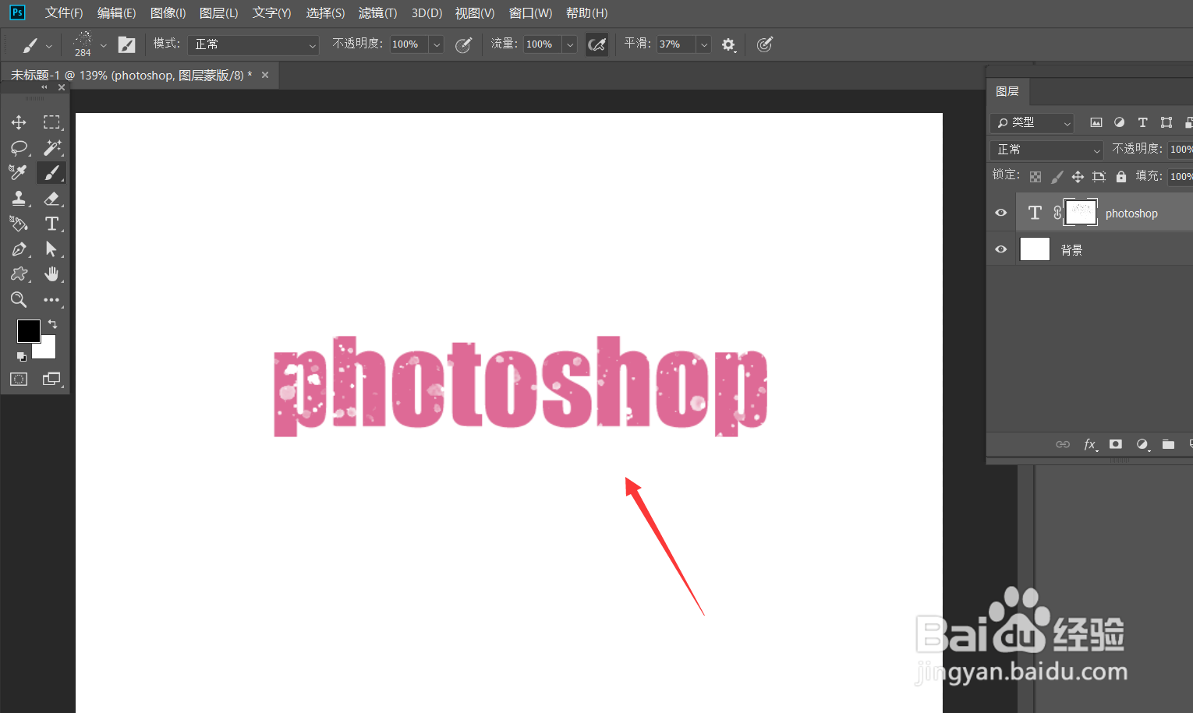
Task: Toggle pressure for opacity
Action: point(463,44)
